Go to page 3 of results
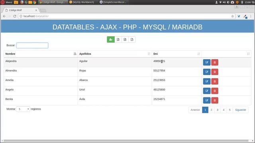The width and height of the screenshot is (255, 143). 218,110
